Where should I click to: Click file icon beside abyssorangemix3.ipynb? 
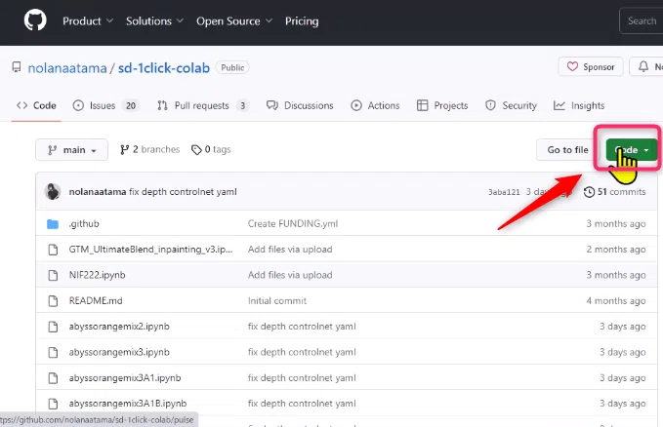[53, 352]
